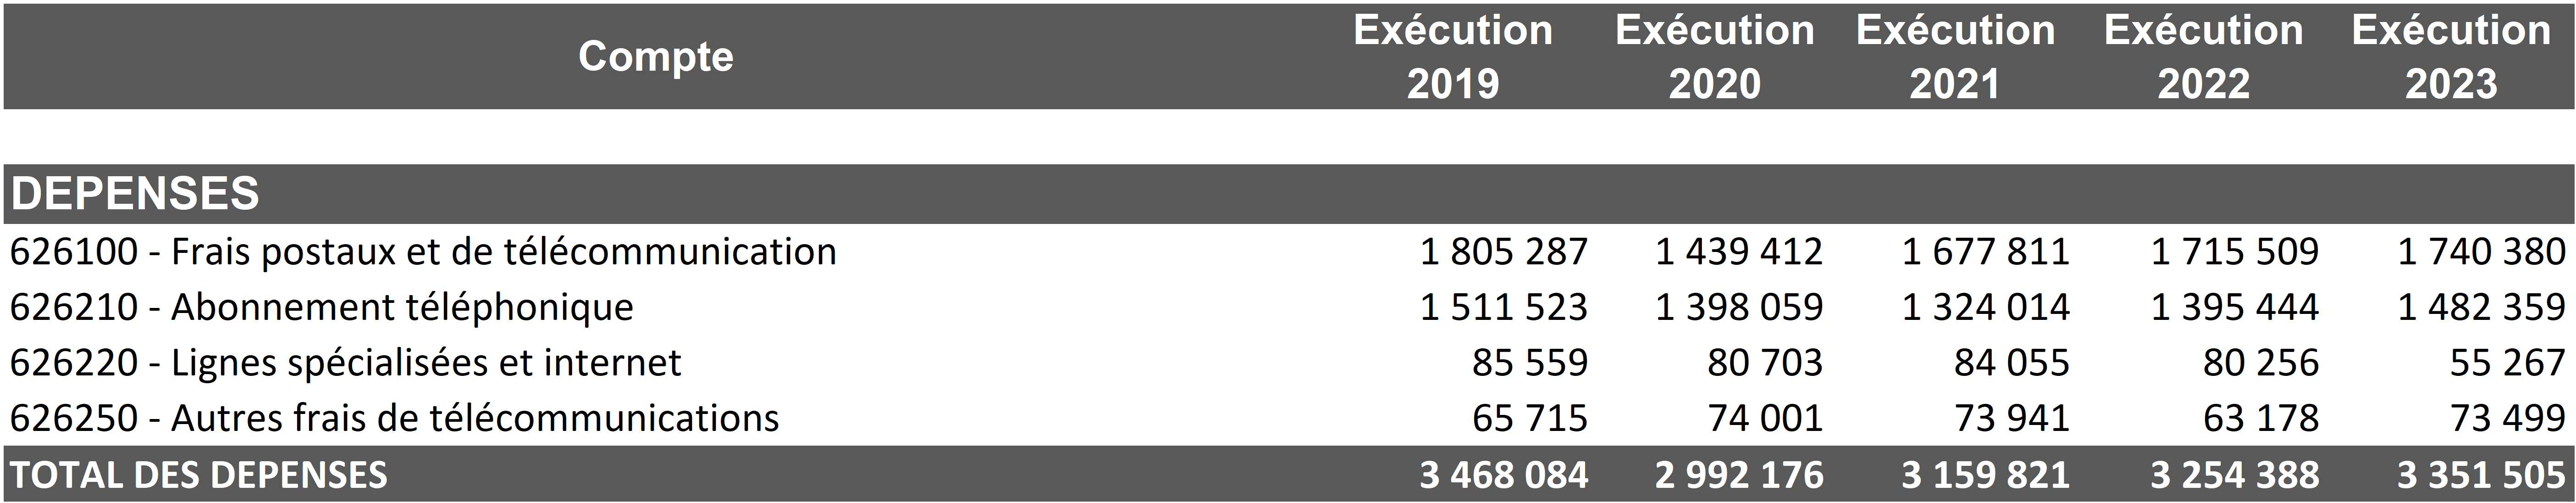Select the Exécution 2019 column header
The height and width of the screenshot is (503, 2576).
(x=1452, y=57)
